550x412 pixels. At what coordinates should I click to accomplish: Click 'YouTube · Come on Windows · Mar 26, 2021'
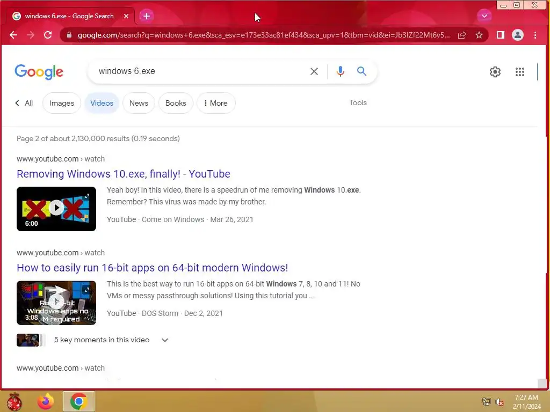(180, 219)
